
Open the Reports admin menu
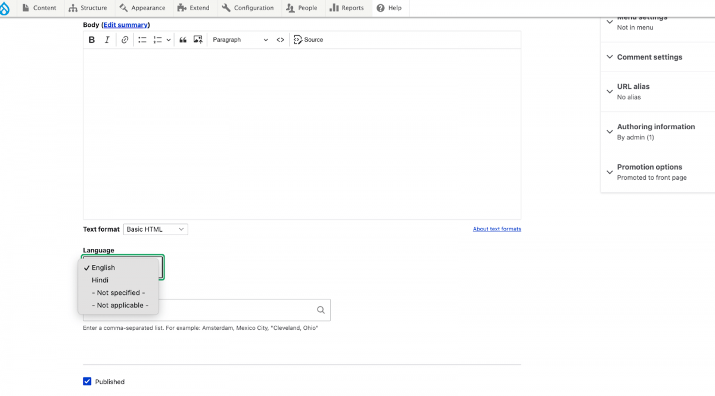(x=347, y=8)
